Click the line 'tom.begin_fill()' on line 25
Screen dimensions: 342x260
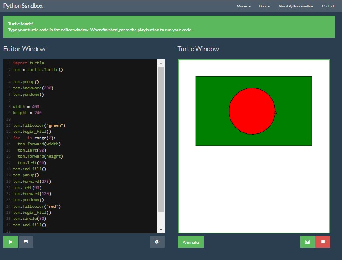32,213
